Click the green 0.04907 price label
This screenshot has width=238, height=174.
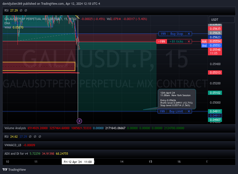pos(215,120)
